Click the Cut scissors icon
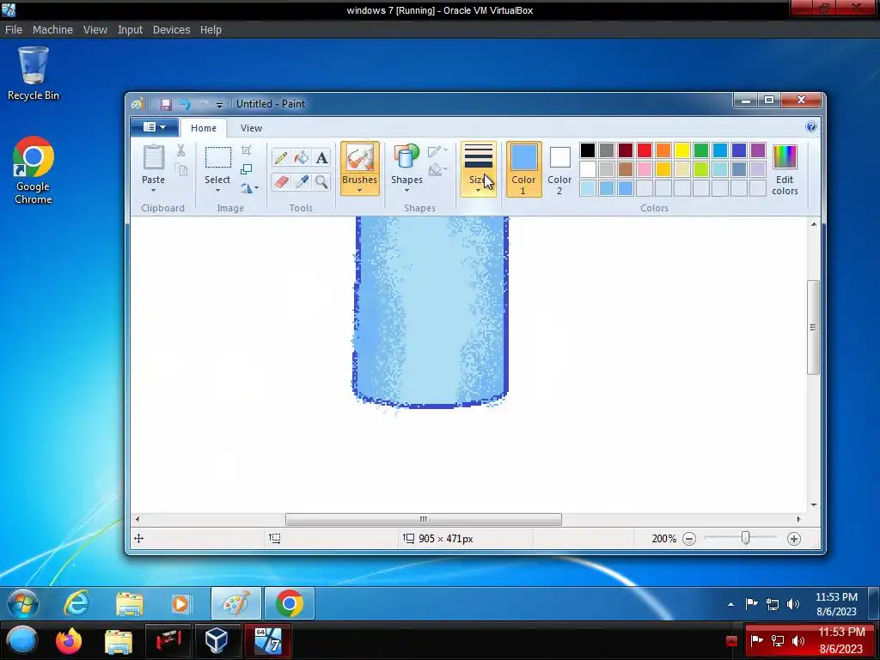Image resolution: width=880 pixels, height=660 pixels. pos(180,150)
